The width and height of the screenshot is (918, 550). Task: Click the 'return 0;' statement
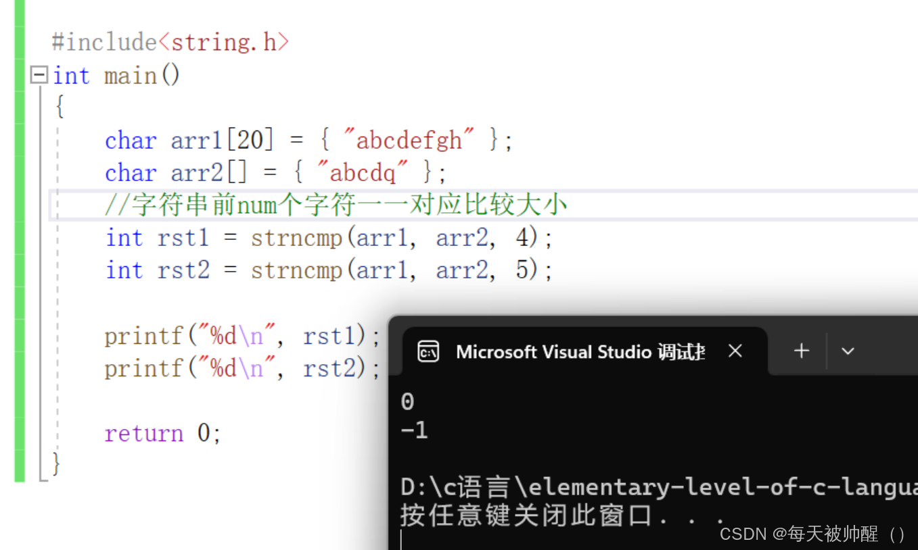point(163,433)
